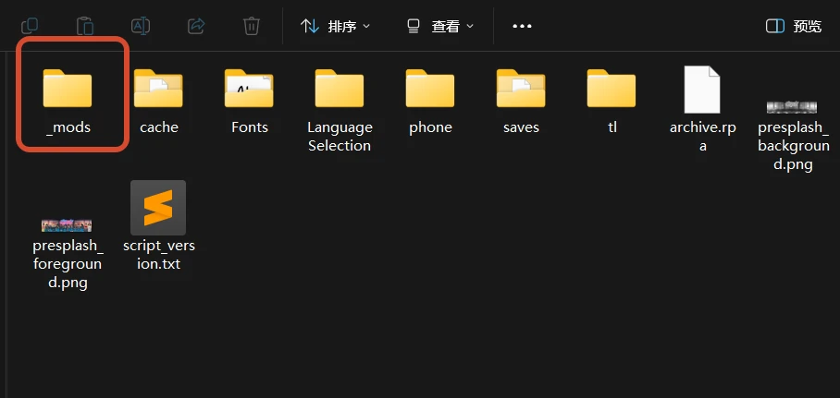Select the phone folder icon
The image size is (840, 398).
point(429,89)
